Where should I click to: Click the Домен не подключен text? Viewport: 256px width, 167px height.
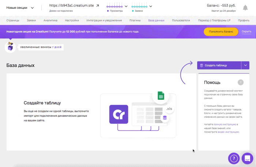[61, 11]
